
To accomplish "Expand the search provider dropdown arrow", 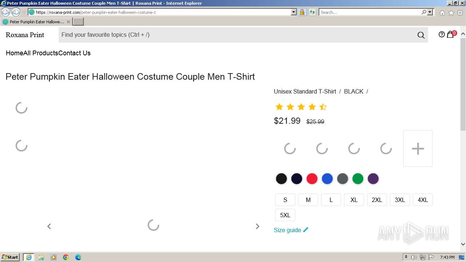I will click(430, 12).
